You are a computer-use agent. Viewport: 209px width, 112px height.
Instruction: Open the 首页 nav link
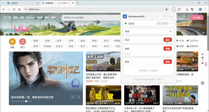click(x=8, y=17)
